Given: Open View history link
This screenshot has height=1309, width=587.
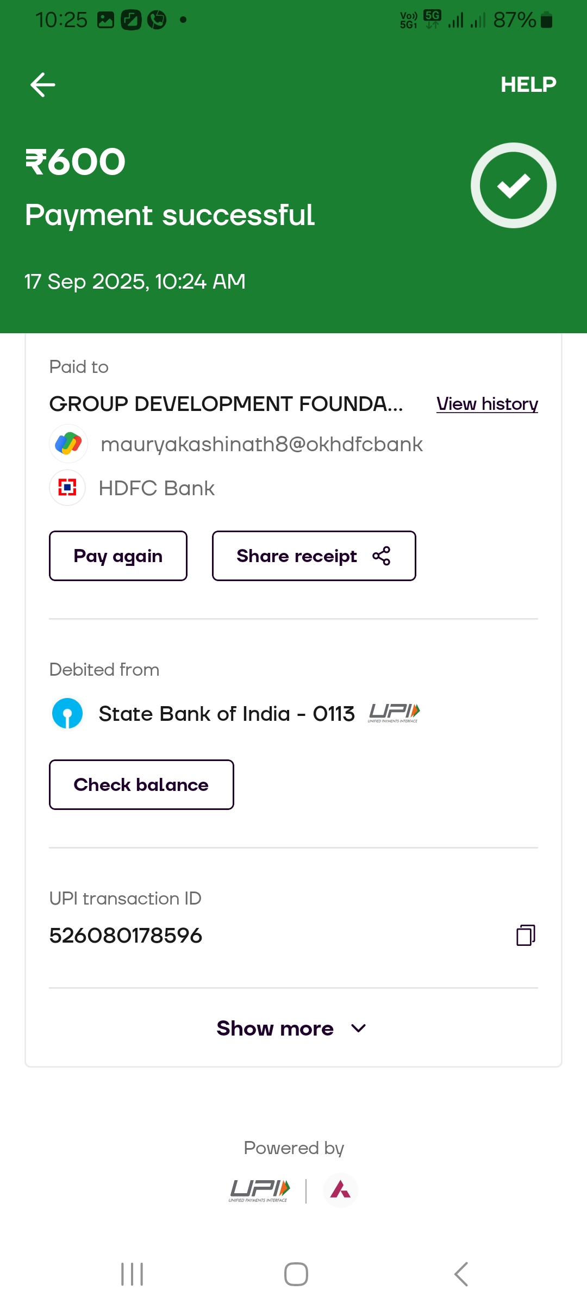Looking at the screenshot, I should point(487,404).
